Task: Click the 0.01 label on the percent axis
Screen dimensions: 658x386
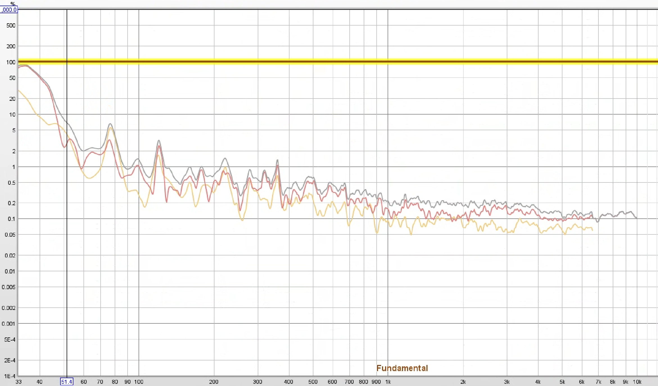Action: pyautogui.click(x=10, y=271)
